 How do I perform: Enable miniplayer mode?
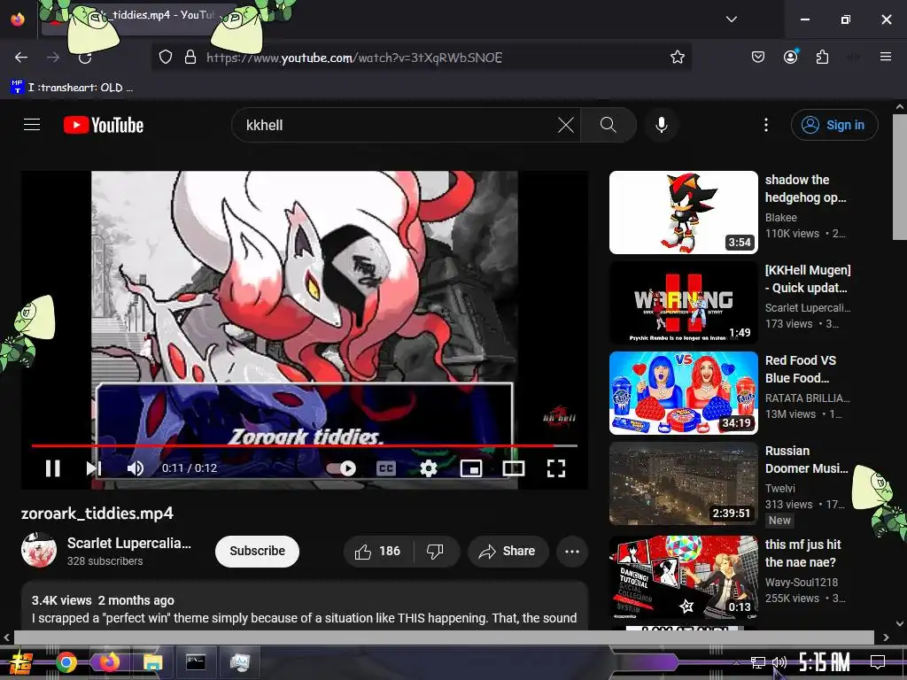pyautogui.click(x=471, y=467)
